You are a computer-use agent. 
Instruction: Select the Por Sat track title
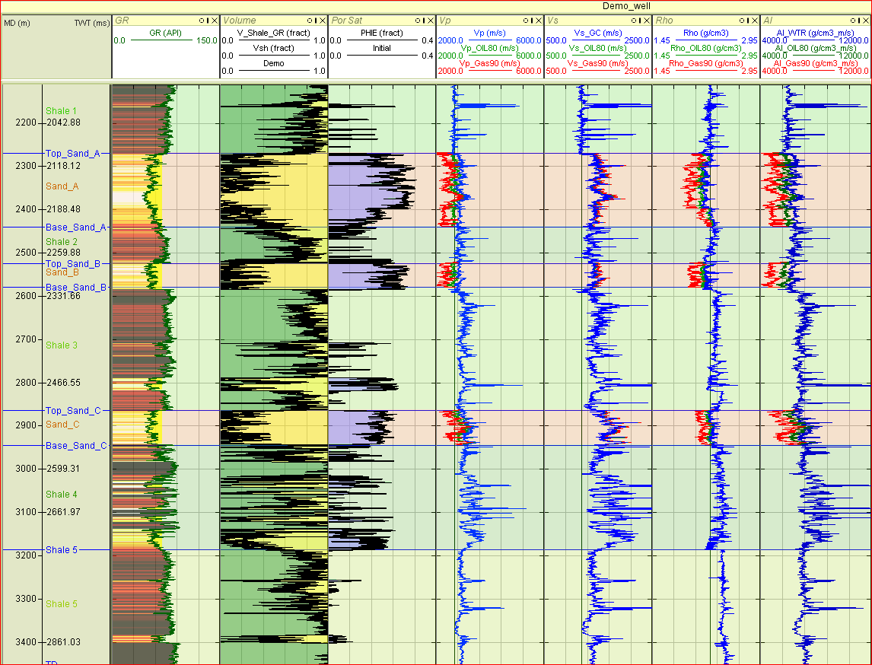[x=347, y=21]
